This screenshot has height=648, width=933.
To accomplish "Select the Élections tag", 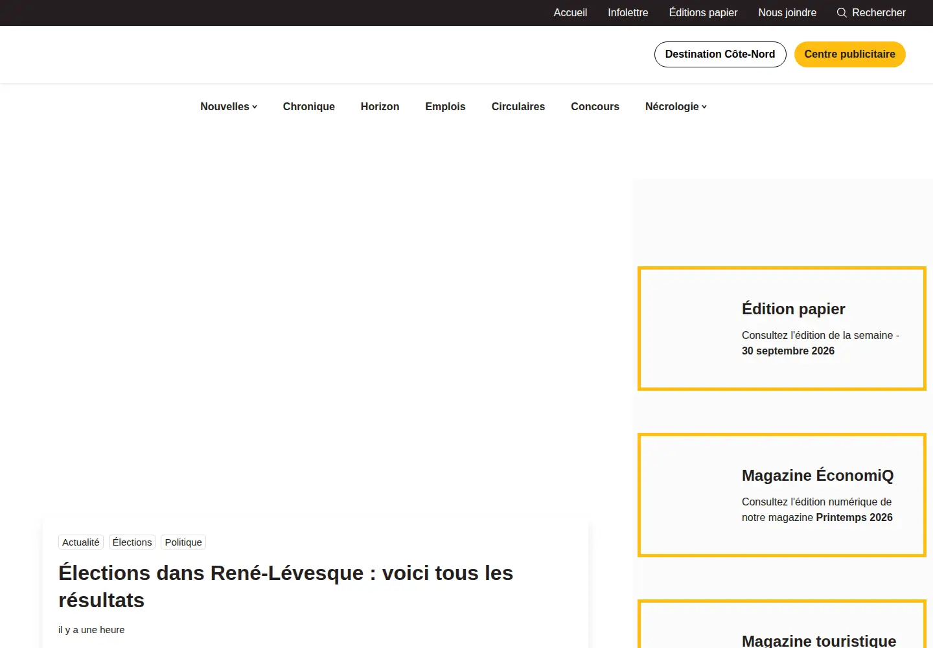I will pos(132,542).
